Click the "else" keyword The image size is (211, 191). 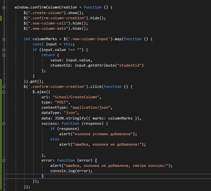pos(55,139)
